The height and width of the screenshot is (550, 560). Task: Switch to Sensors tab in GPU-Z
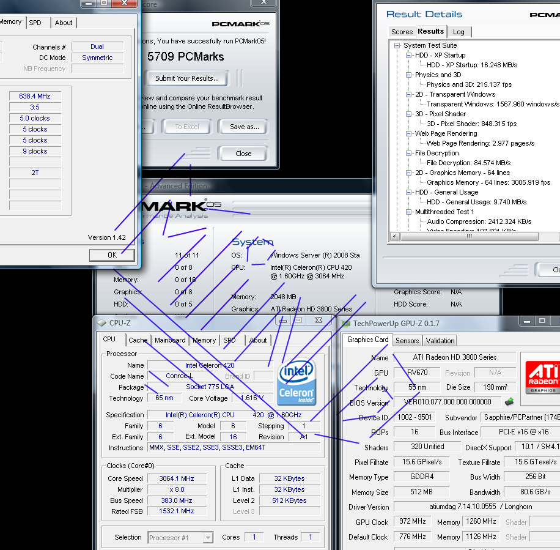tap(407, 341)
